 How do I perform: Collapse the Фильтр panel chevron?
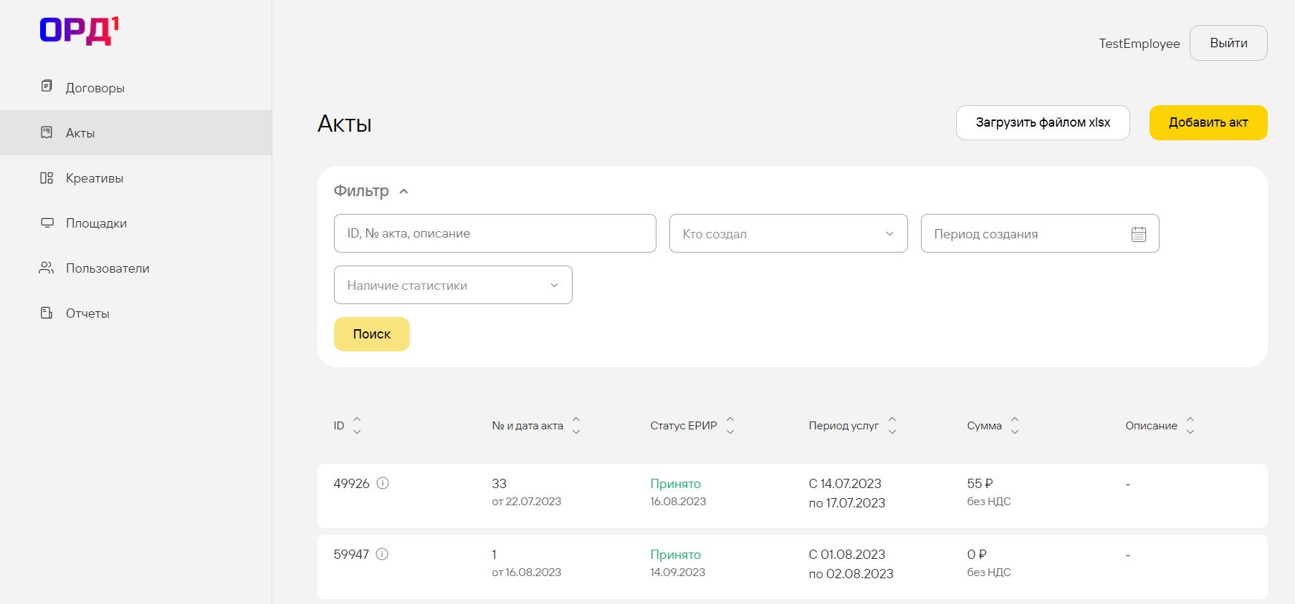(x=403, y=191)
